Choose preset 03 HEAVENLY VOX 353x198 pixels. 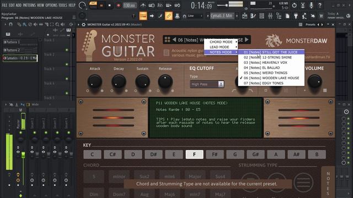coord(271,62)
